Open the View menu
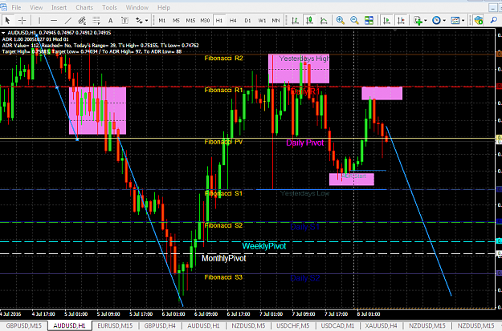Viewport: 502px width, 331px height. pos(36,7)
